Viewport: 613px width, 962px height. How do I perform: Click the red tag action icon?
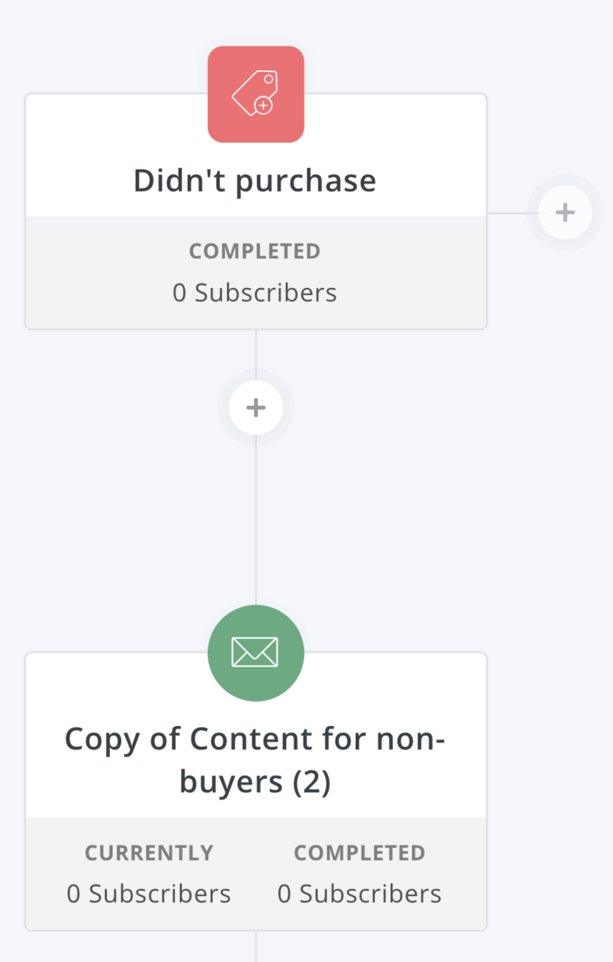[x=256, y=94]
